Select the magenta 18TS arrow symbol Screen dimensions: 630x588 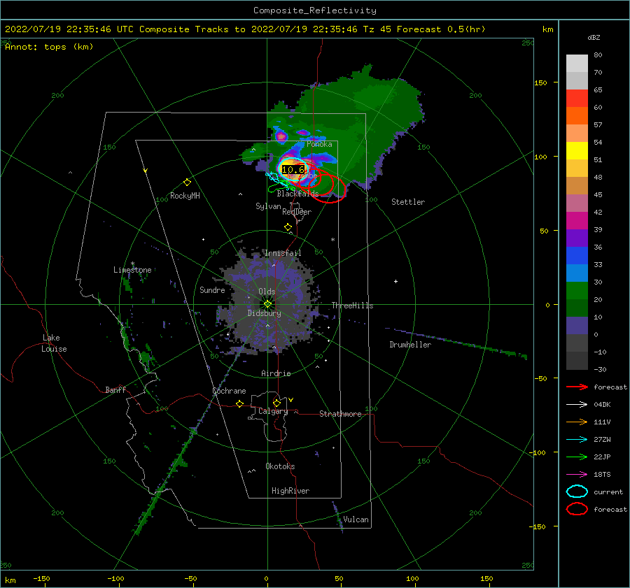point(577,475)
